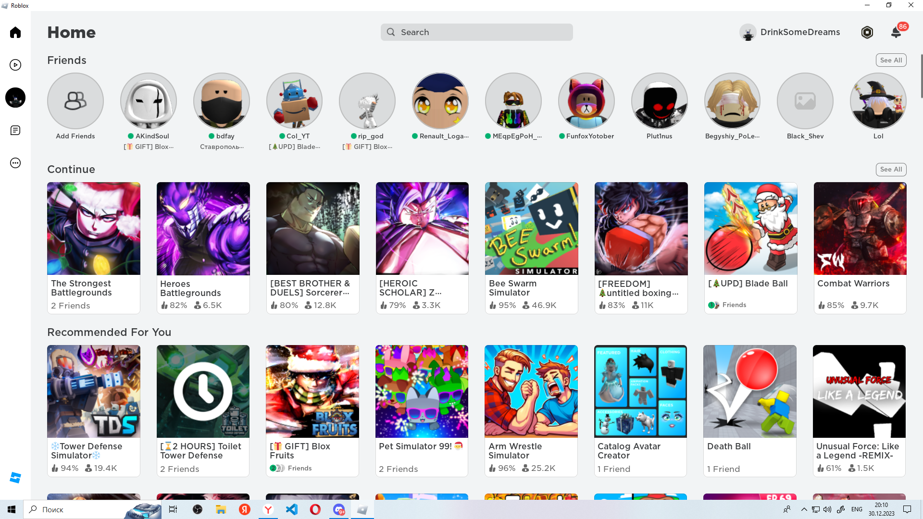The height and width of the screenshot is (519, 923).
Task: Open notifications bell with 86 badge
Action: tap(896, 32)
